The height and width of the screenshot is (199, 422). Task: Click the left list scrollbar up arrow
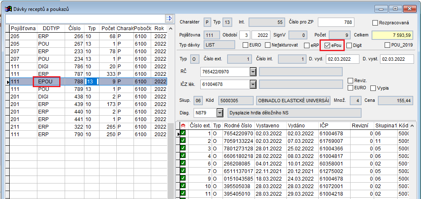tap(170, 28)
